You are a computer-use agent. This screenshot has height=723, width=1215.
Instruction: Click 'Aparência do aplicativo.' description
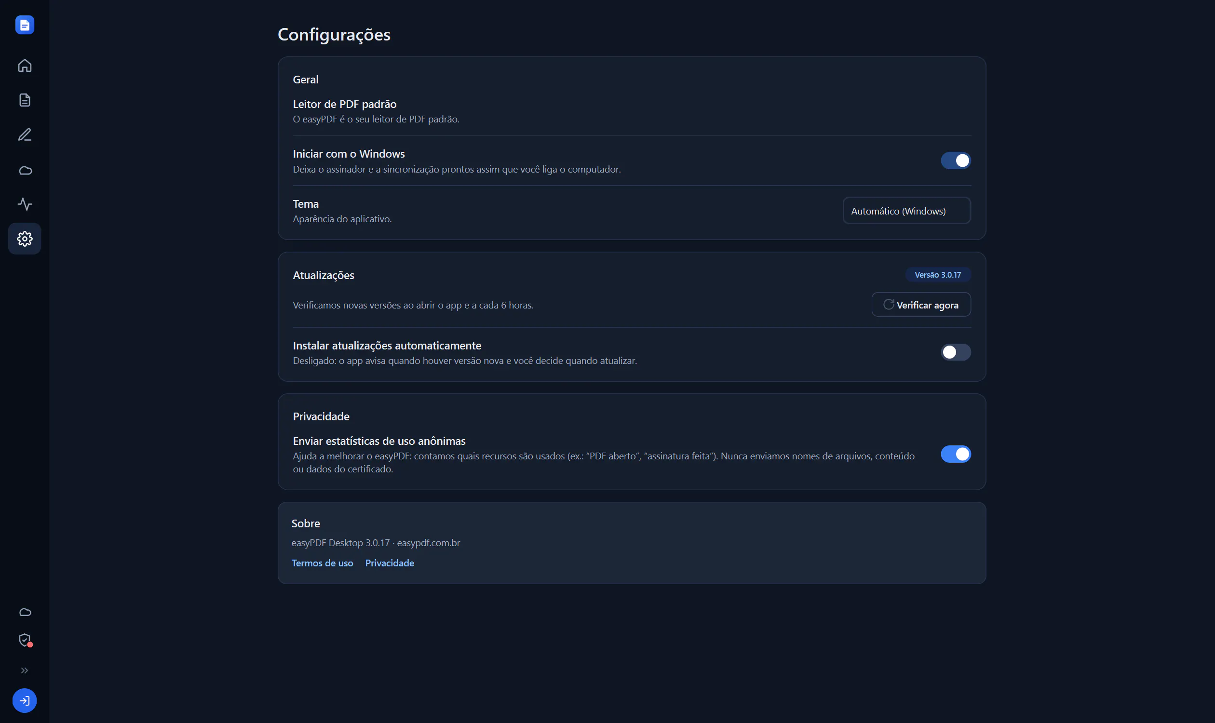342,219
